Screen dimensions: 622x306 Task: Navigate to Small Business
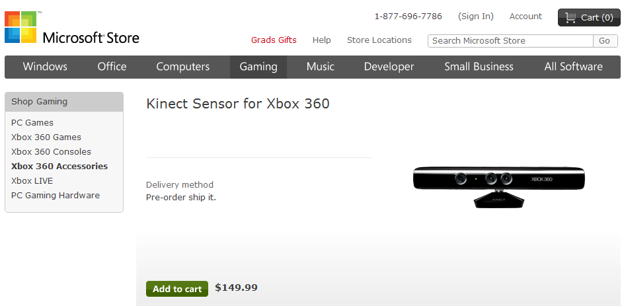(479, 67)
